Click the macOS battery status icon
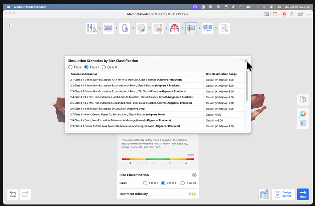This screenshot has height=206, width=315. pos(249,7)
